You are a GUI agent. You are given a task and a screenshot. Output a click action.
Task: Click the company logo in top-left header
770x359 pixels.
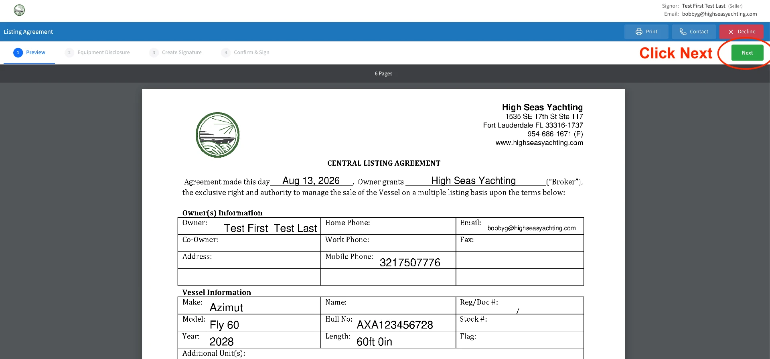point(19,10)
